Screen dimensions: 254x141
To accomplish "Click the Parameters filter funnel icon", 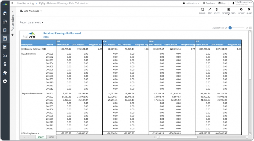I will 13,35.
